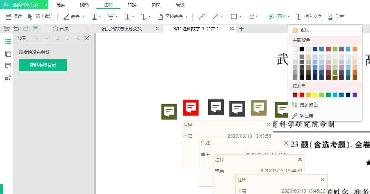Close the note stamped 13:45:23
Screen dimensions: 370x194
click(322, 180)
